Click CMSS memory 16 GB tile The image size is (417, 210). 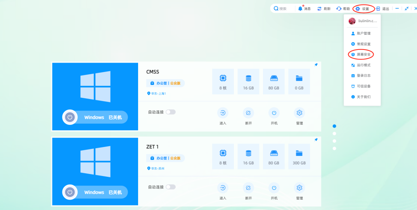click(248, 82)
